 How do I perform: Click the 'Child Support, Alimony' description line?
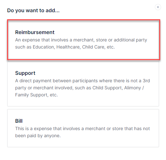tap(79, 88)
